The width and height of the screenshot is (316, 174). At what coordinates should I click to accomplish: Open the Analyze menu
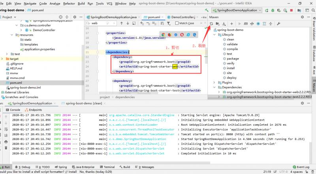[55, 4]
